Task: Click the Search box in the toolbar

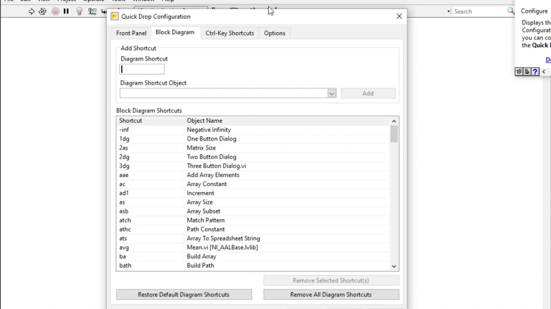Action: click(479, 12)
